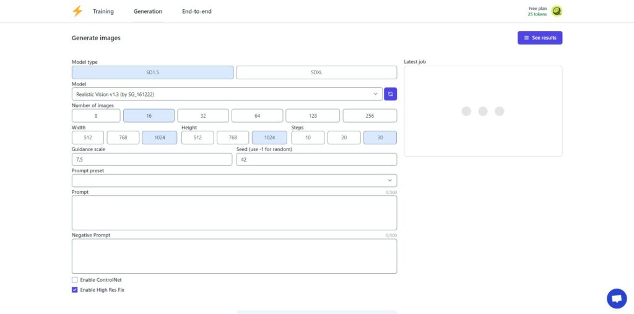Click the See results button
This screenshot has width=634, height=314.
pos(540,38)
